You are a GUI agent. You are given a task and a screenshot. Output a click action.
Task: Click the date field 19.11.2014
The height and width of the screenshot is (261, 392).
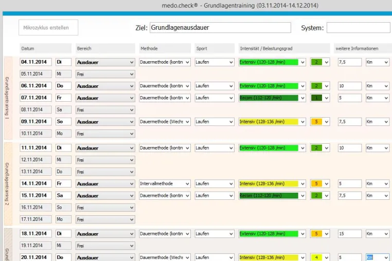[35, 246]
